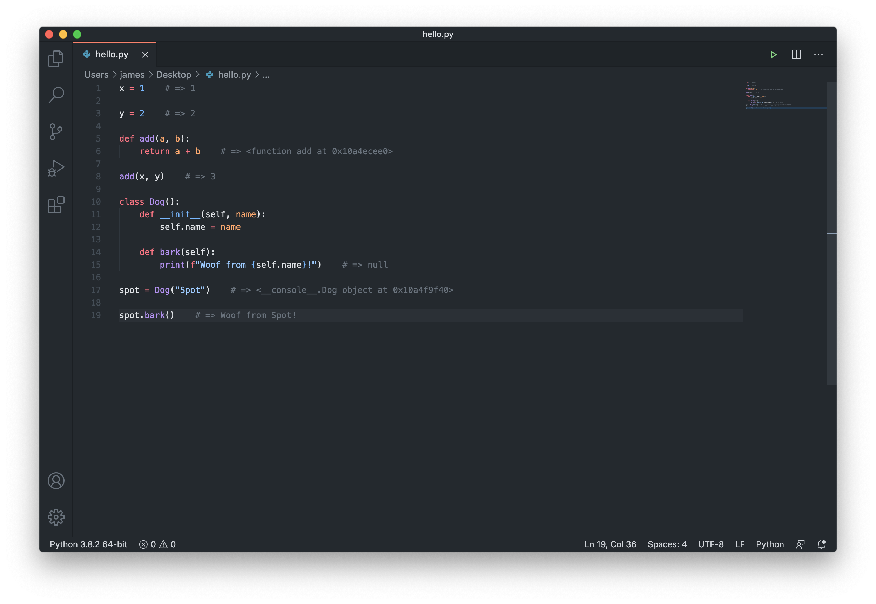Screen dimensions: 876x604
Task: Run Python file with green play button
Action: [x=773, y=55]
